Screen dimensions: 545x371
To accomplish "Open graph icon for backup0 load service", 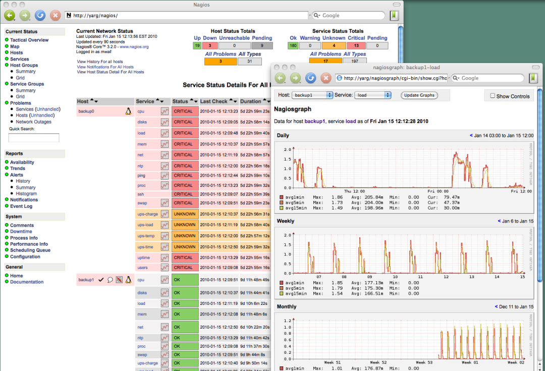I will point(165,133).
